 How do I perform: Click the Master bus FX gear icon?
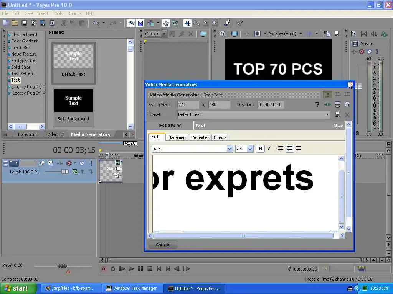click(x=362, y=52)
